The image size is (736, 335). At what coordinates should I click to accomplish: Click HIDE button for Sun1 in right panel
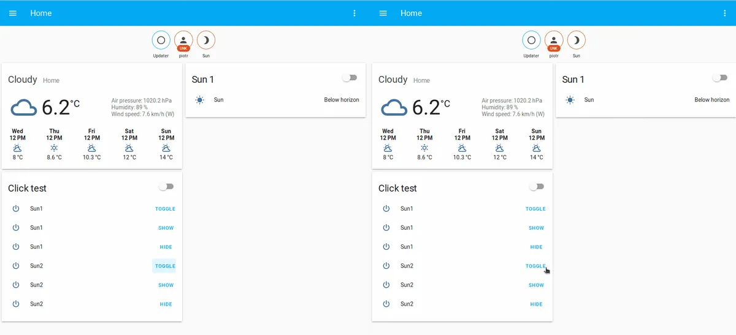[x=537, y=247]
